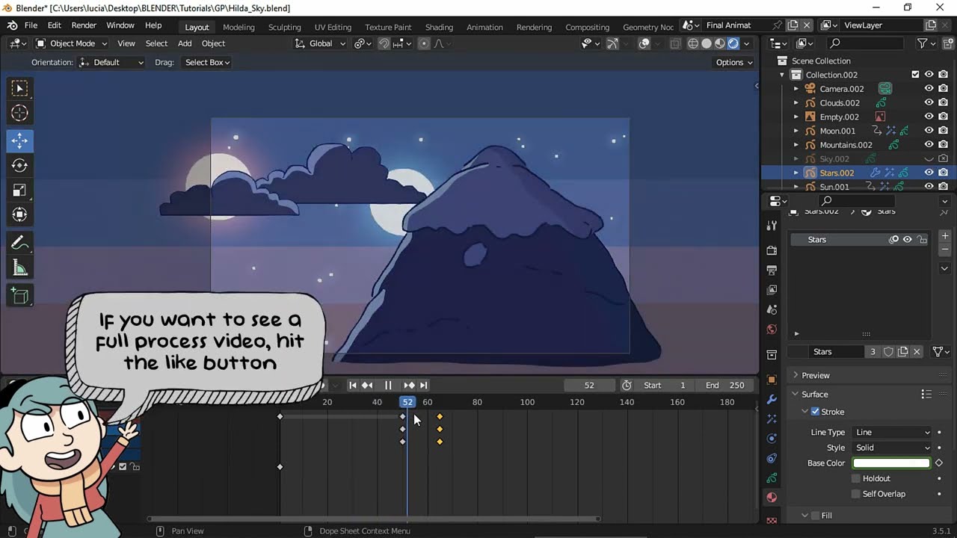Click the current frame field showing 52

[589, 385]
